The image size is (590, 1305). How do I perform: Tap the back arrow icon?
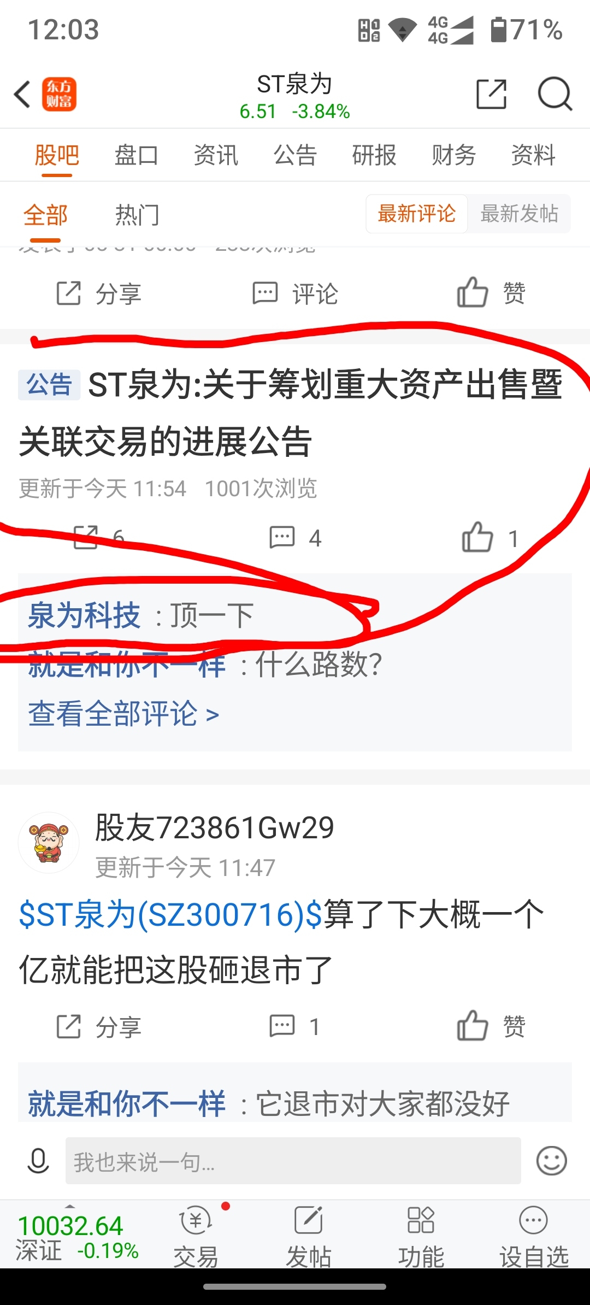click(22, 94)
